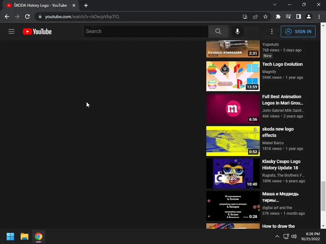
Task: Click scrollbar down arrow
Action: pyautogui.click(x=323, y=226)
